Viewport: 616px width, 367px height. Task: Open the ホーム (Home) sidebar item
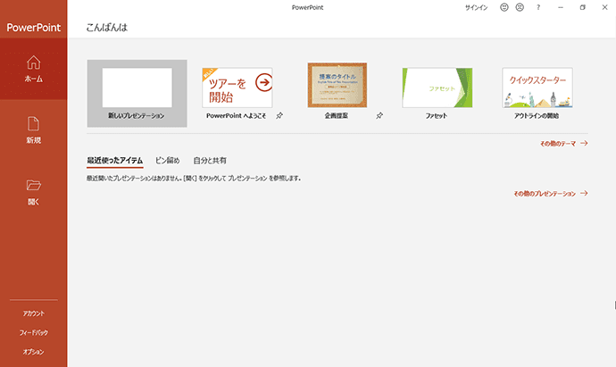[x=33, y=69]
